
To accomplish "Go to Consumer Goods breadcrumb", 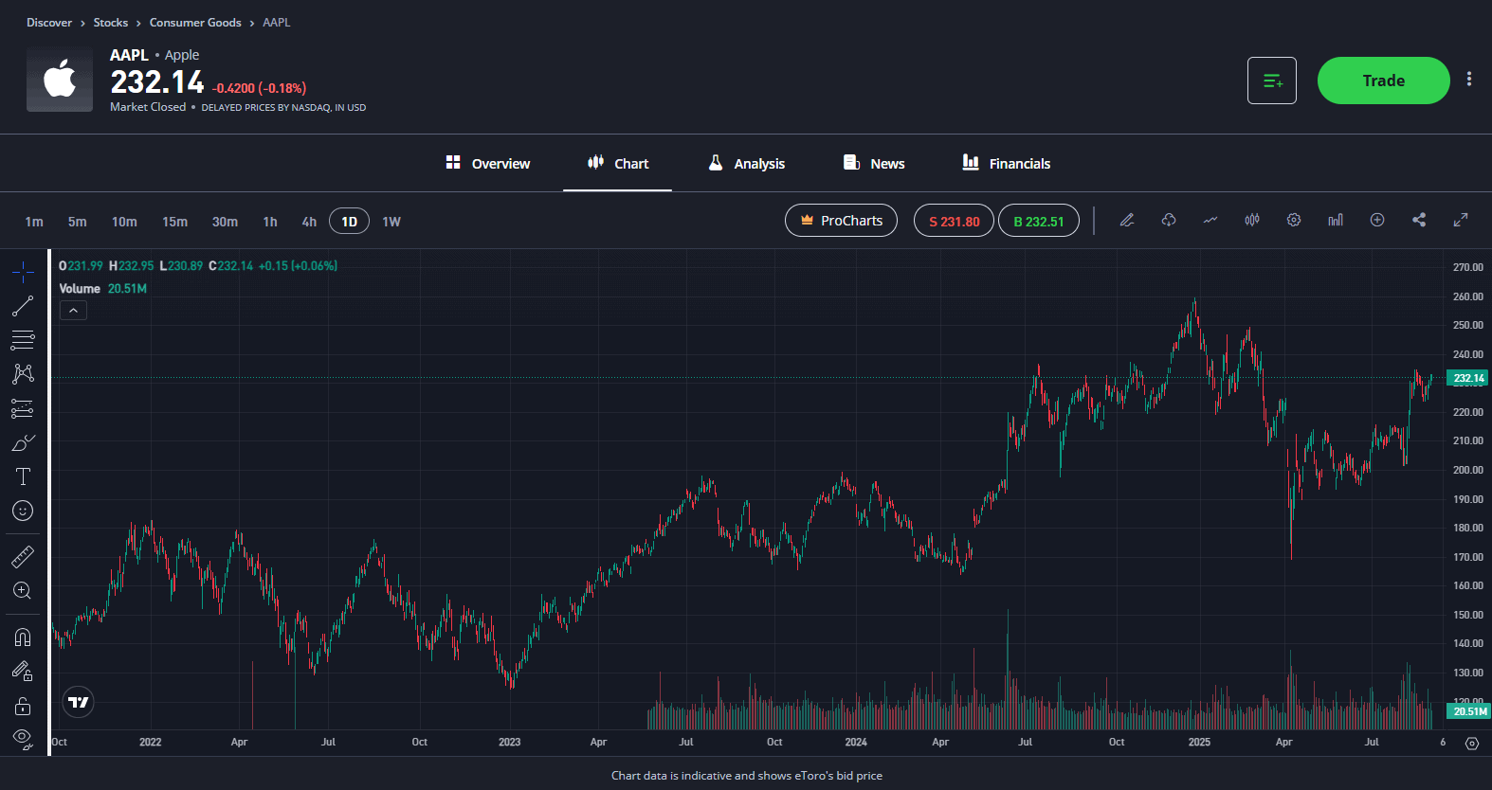I will tap(195, 23).
